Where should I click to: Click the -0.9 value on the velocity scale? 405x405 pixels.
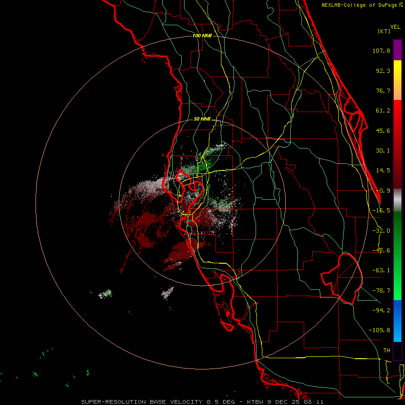pos(383,191)
